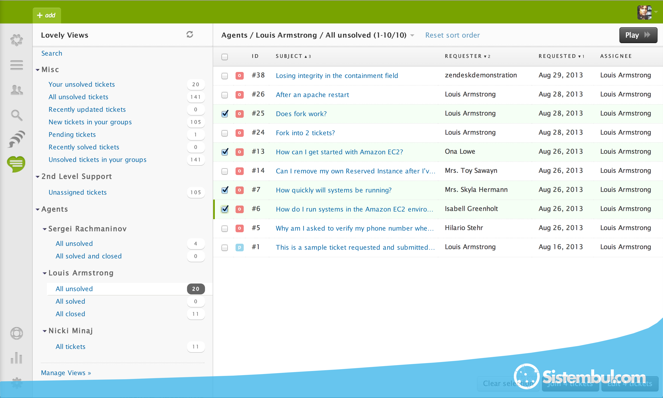The image size is (663, 398).
Task: Open the feed signal sidebar icon
Action: click(17, 139)
